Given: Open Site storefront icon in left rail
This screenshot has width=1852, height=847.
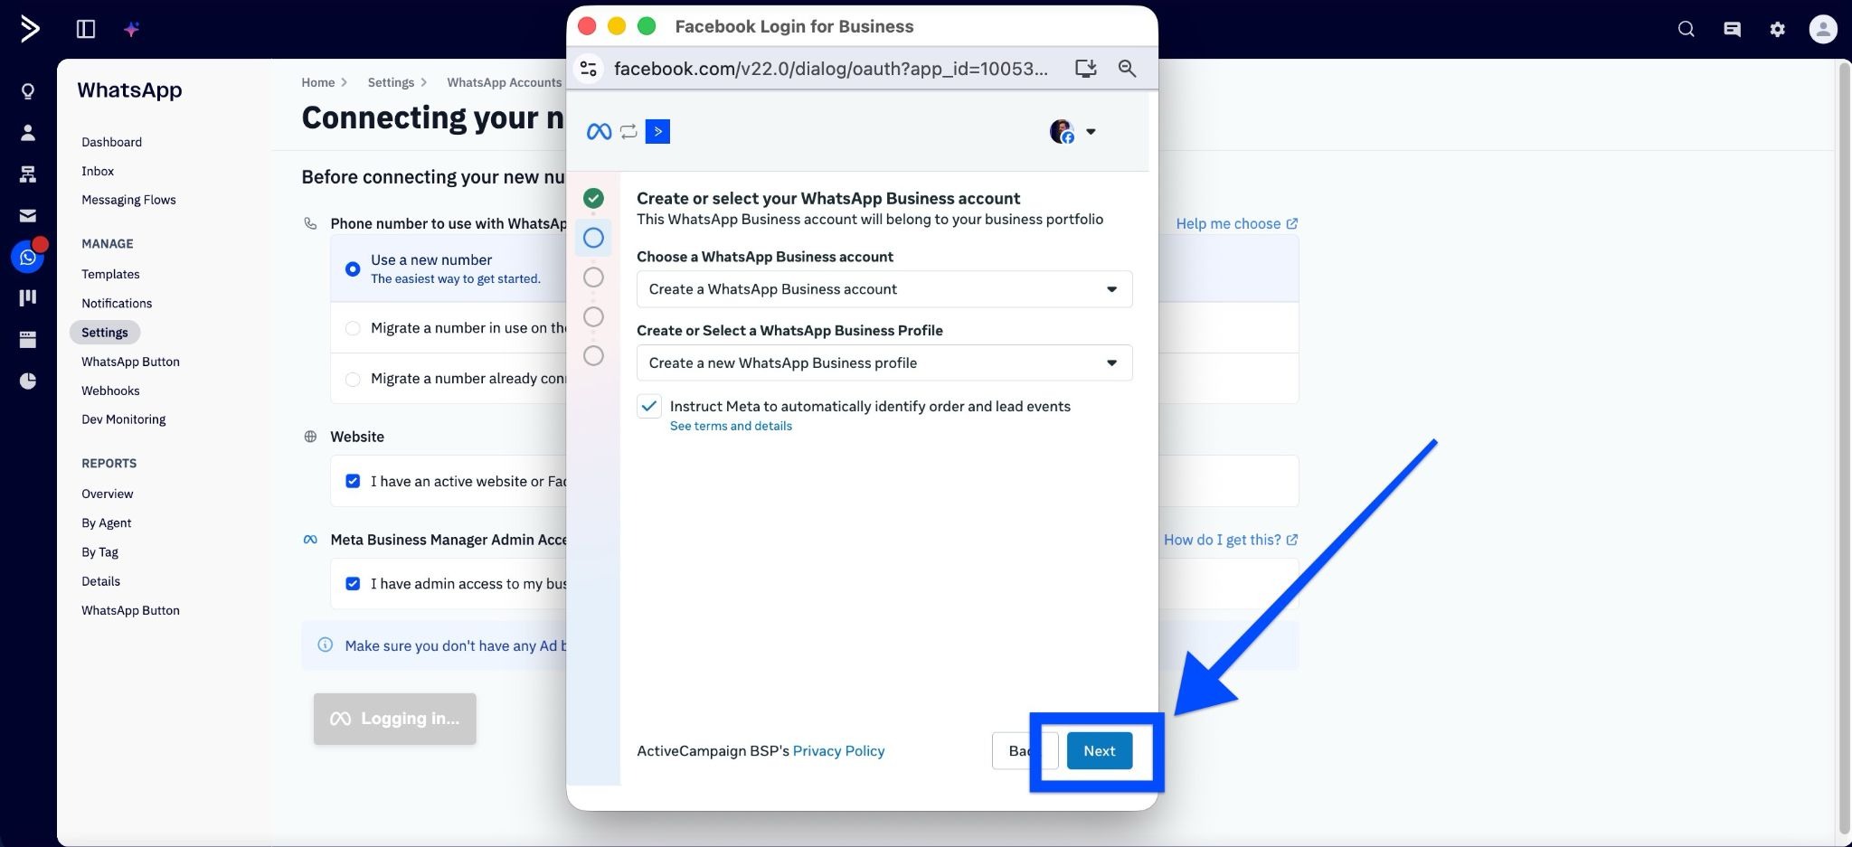Looking at the screenshot, I should 28,339.
